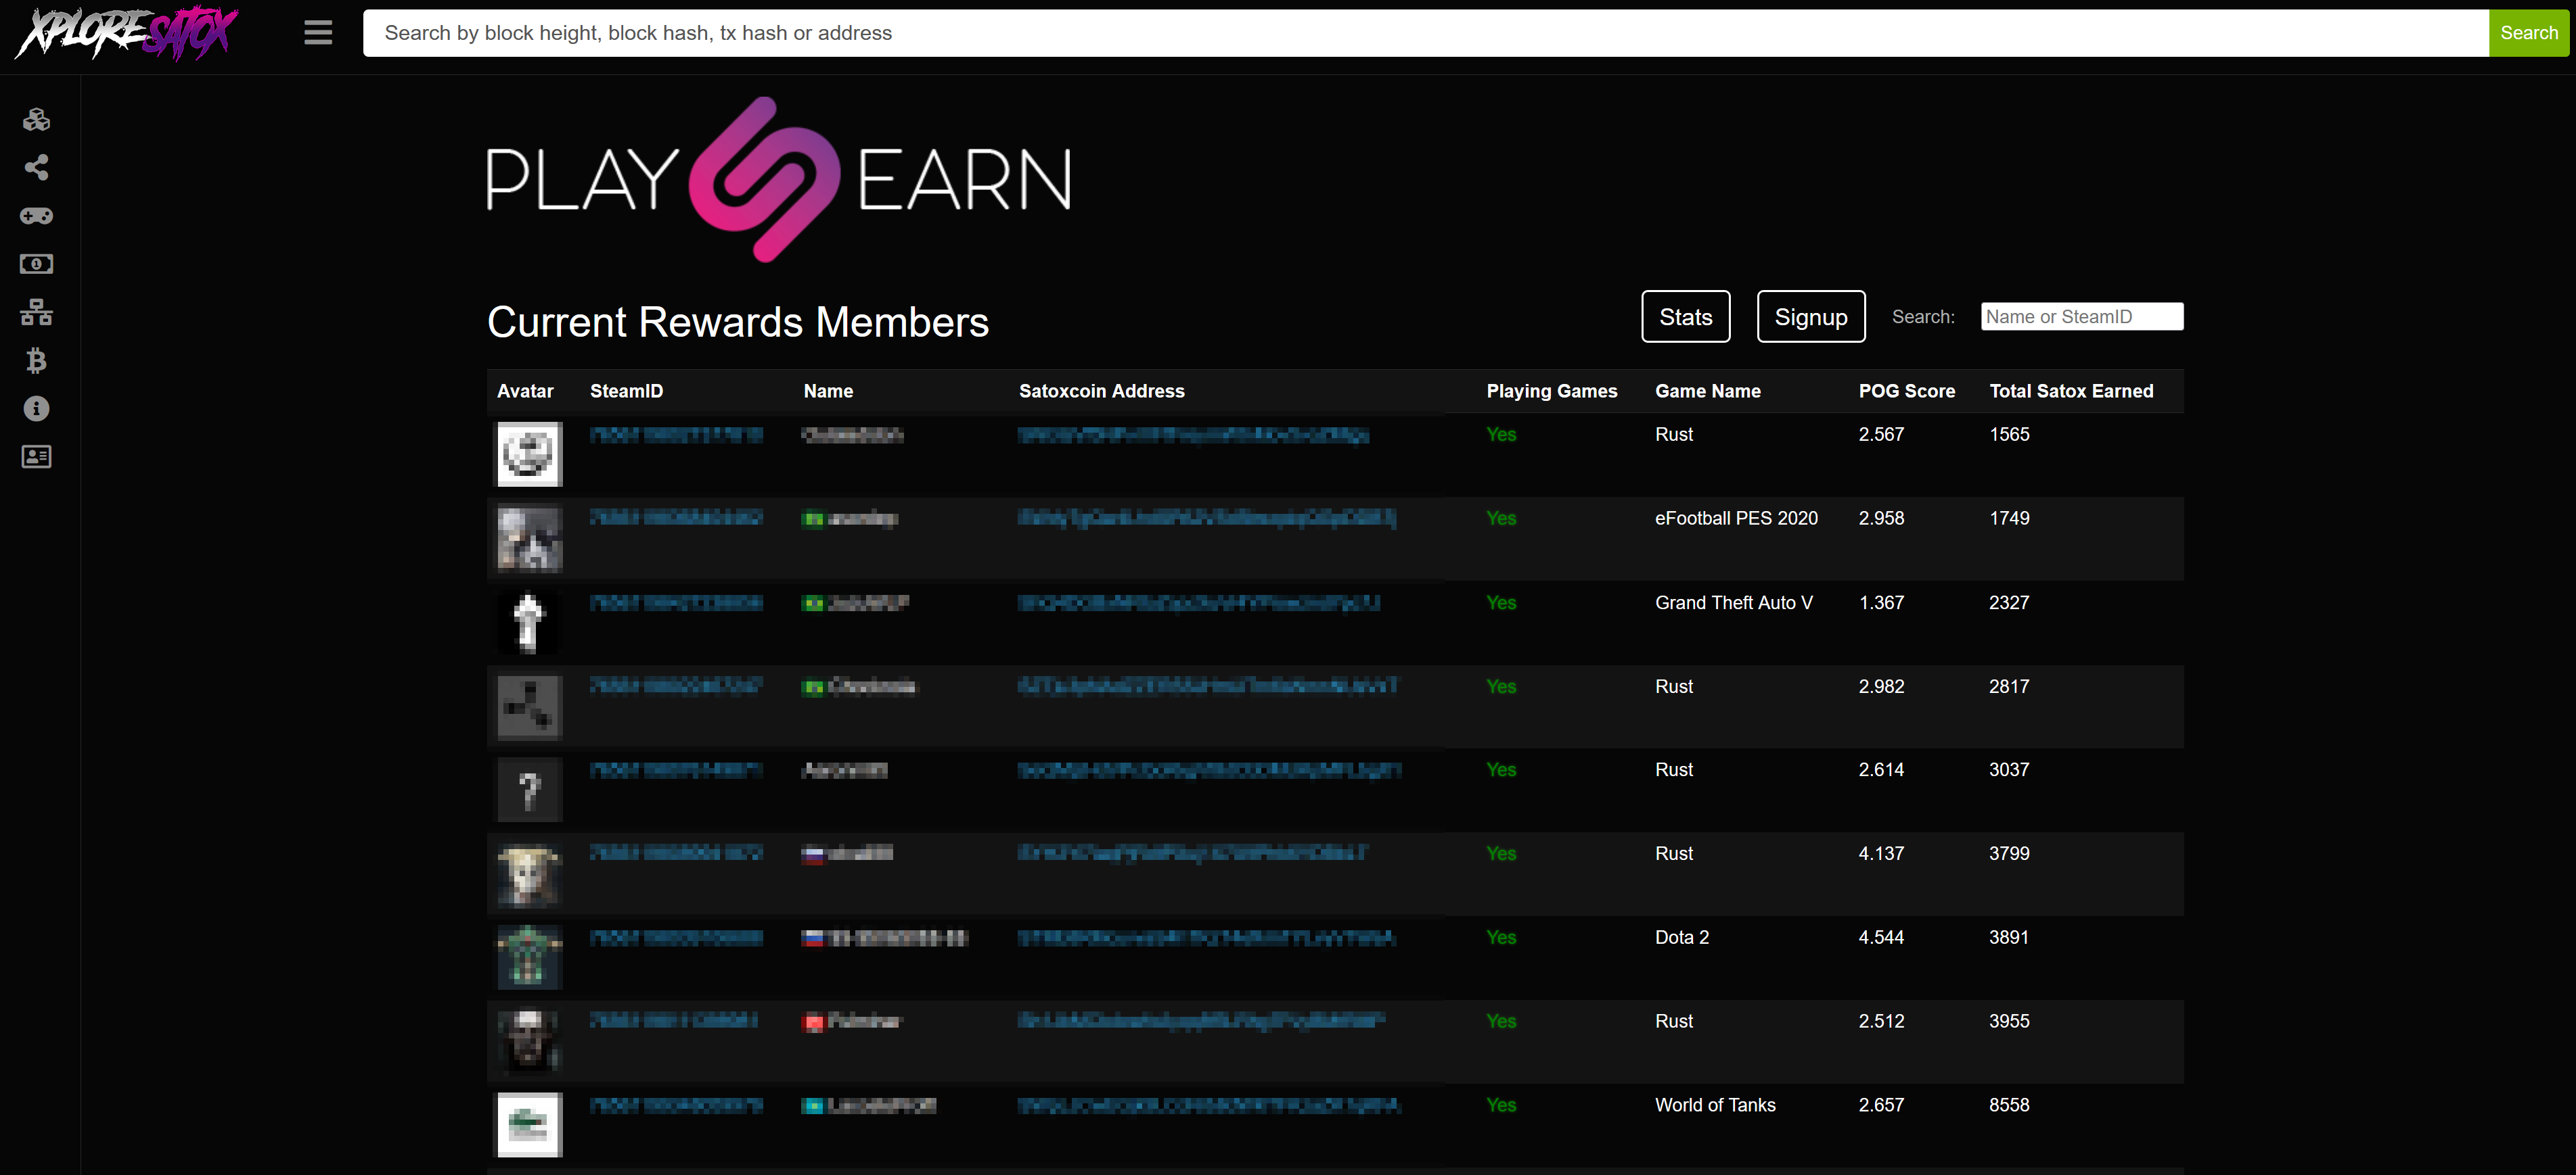The image size is (2576, 1175).
Task: Open SteamID link in the 3799 row
Action: (x=676, y=853)
